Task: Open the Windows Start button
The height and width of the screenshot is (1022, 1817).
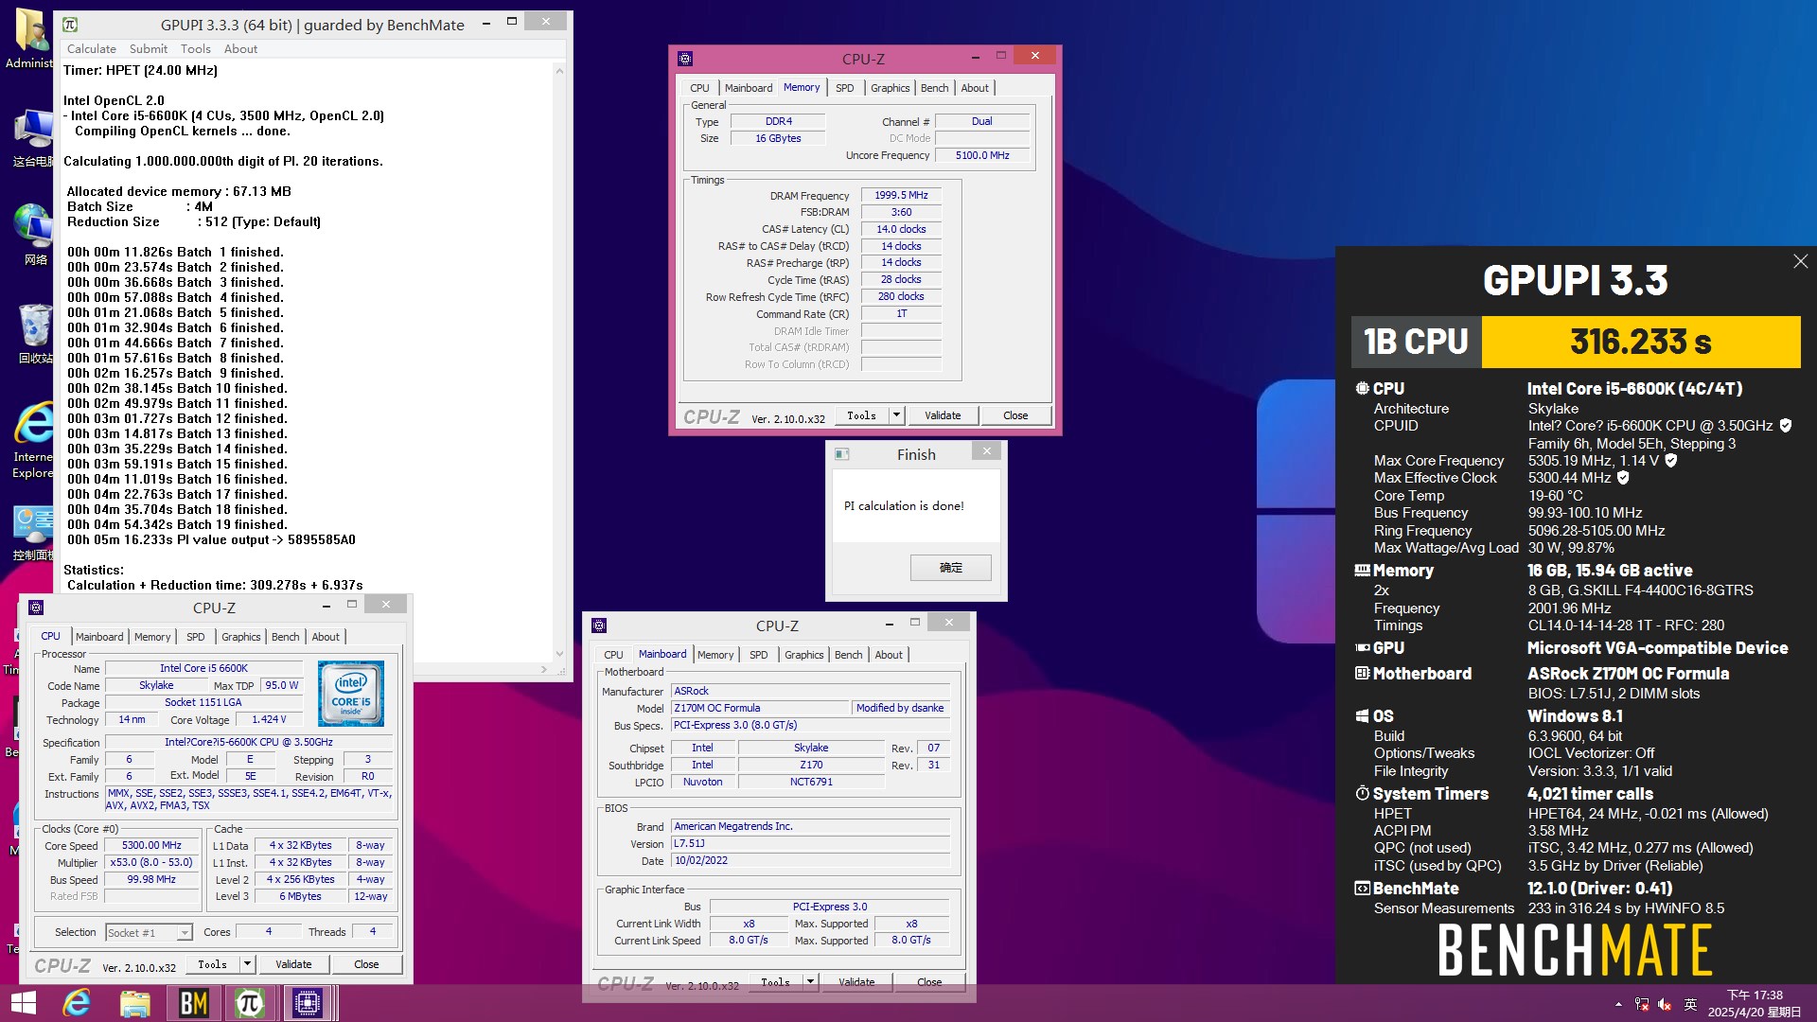Action: click(x=23, y=1003)
